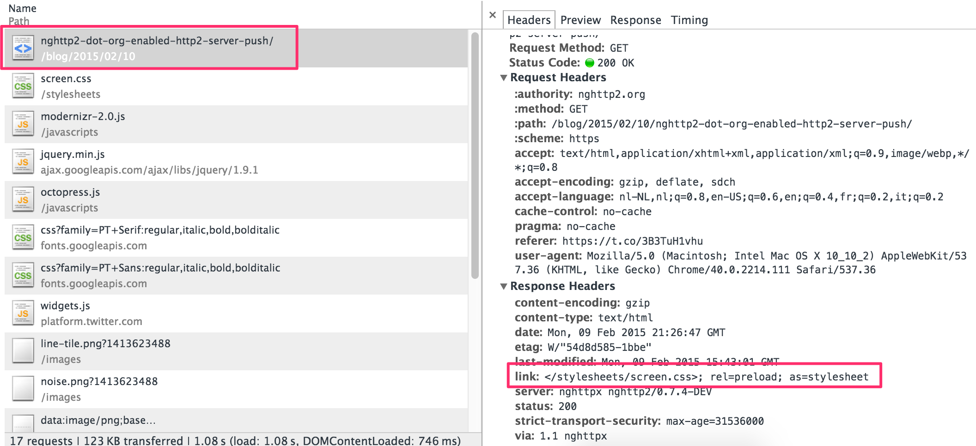Click the CSS icon for PT+Sans font request
This screenshot has height=446, width=976.
point(23,276)
